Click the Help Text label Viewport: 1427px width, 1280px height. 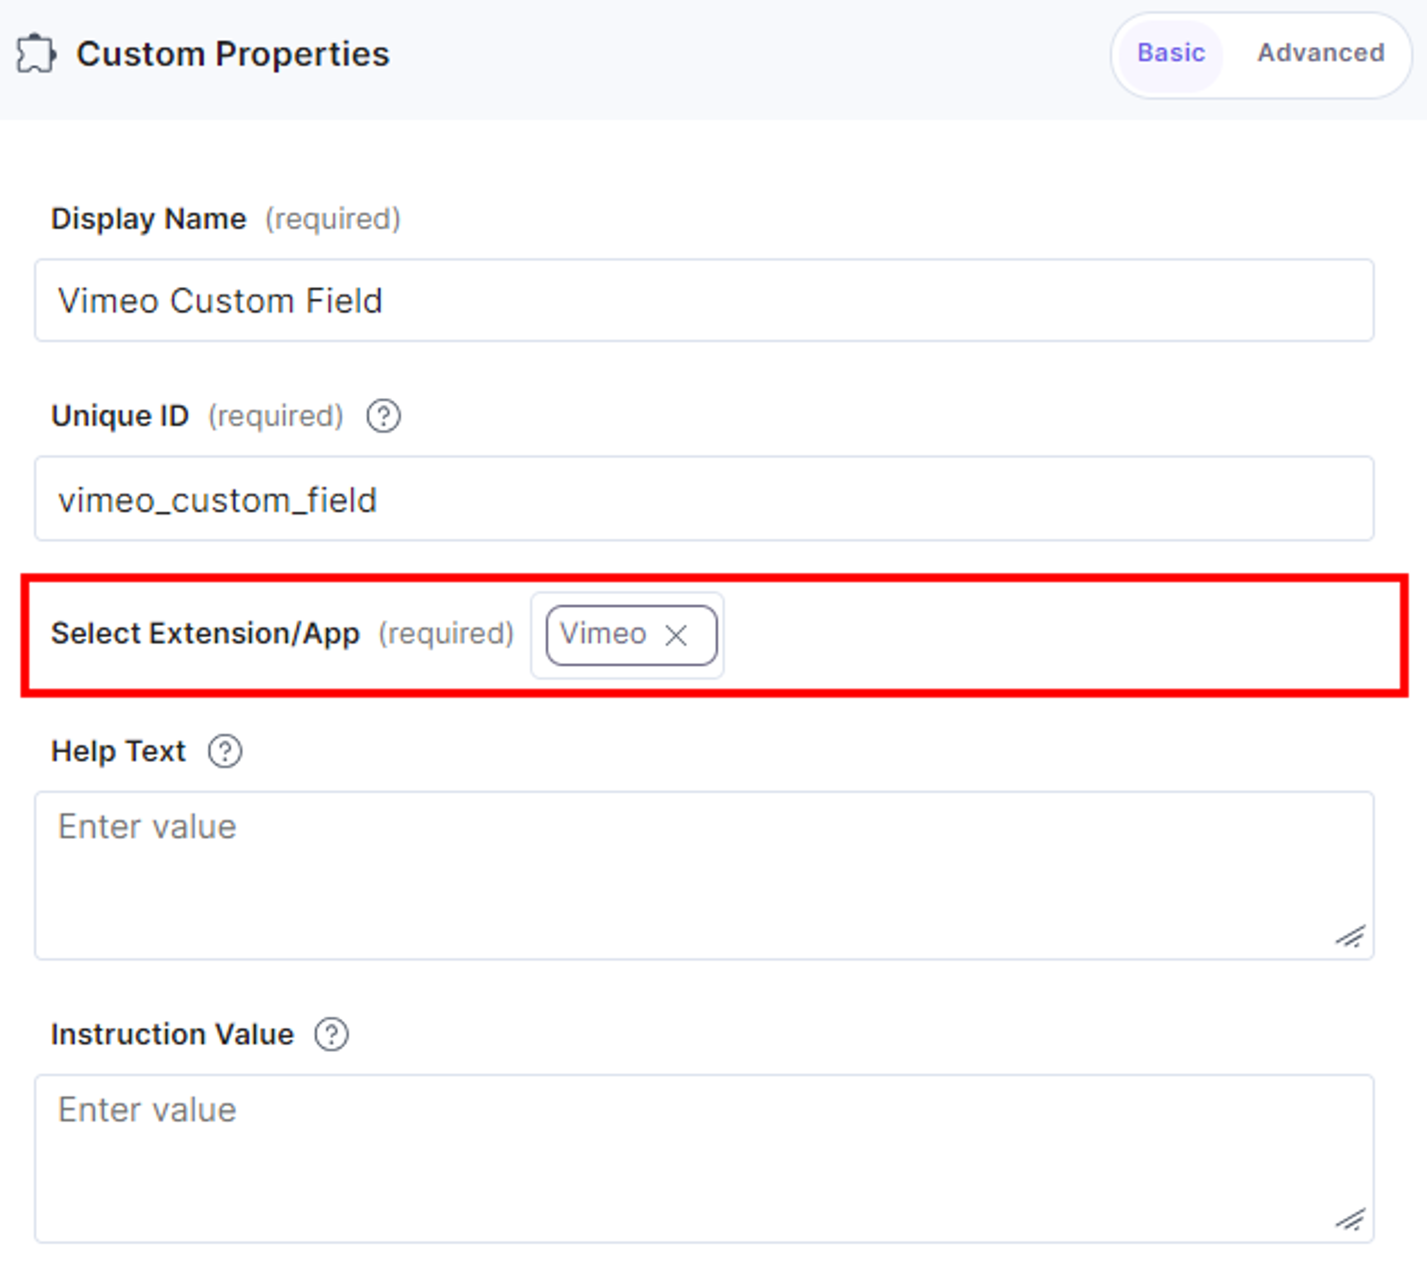(x=118, y=751)
